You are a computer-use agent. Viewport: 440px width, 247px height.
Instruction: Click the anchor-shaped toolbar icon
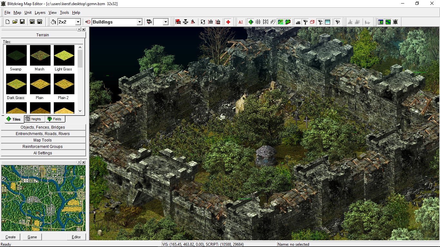tap(186, 22)
